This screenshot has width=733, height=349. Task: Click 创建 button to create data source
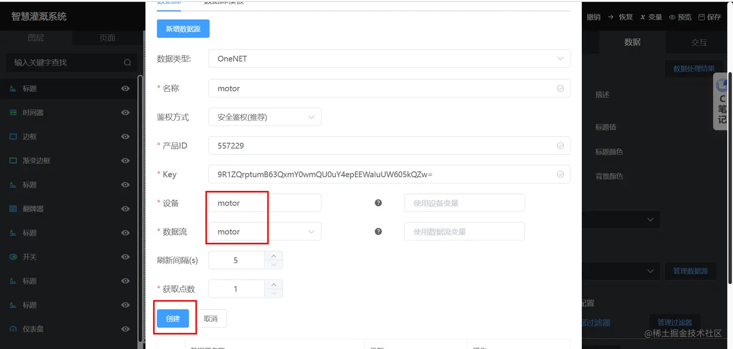click(x=173, y=318)
